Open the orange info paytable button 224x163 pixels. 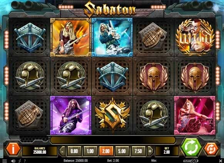click(13, 149)
